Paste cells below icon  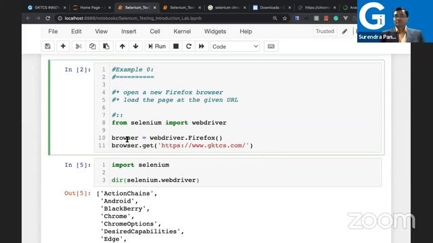coord(106,47)
